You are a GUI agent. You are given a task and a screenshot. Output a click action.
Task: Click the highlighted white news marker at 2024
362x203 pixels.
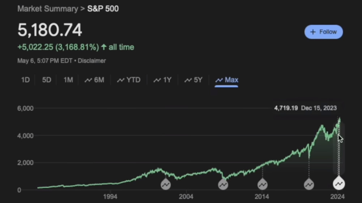pyautogui.click(x=339, y=184)
